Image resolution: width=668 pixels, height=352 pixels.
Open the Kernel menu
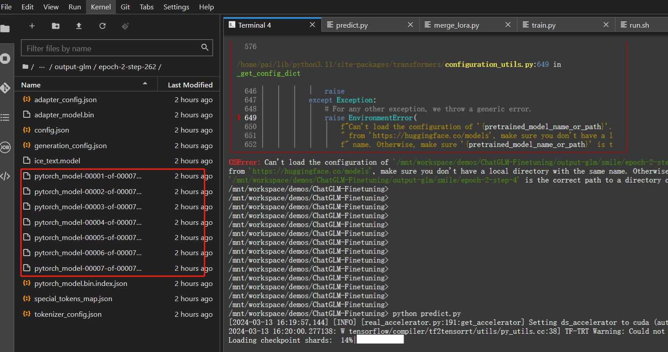pos(101,7)
